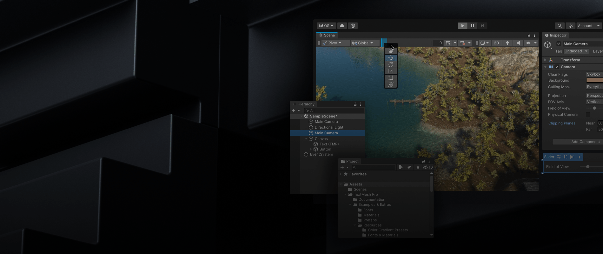Choose the Scale tool icon
The height and width of the screenshot is (254, 603).
pos(391,71)
